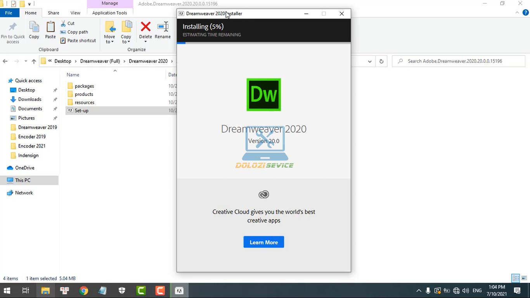This screenshot has height=298, width=530.
Task: Open the Dreamweaver installer from the taskbar
Action: (179, 290)
